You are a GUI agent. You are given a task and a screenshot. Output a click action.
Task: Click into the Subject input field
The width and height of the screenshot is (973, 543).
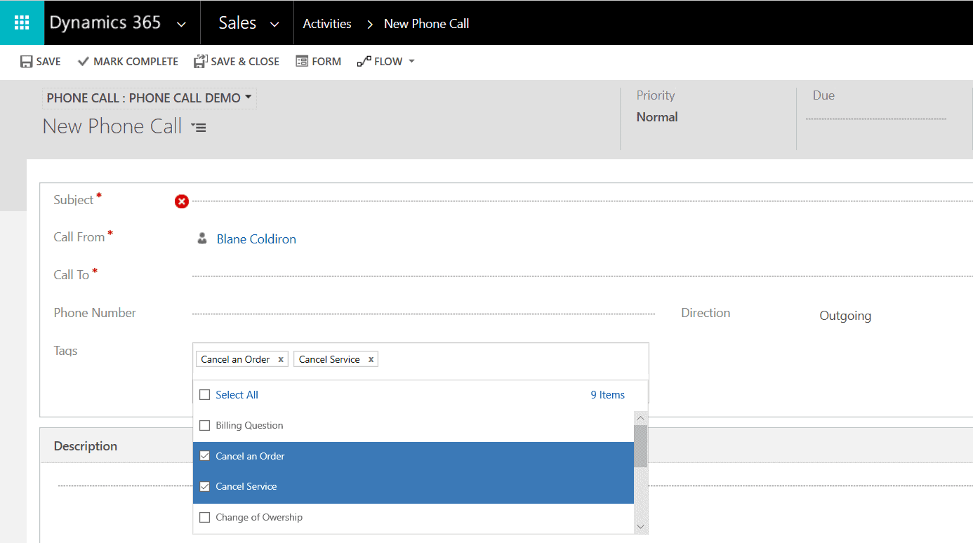coord(583,200)
